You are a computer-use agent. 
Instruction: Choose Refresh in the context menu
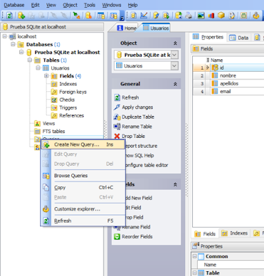(83, 221)
